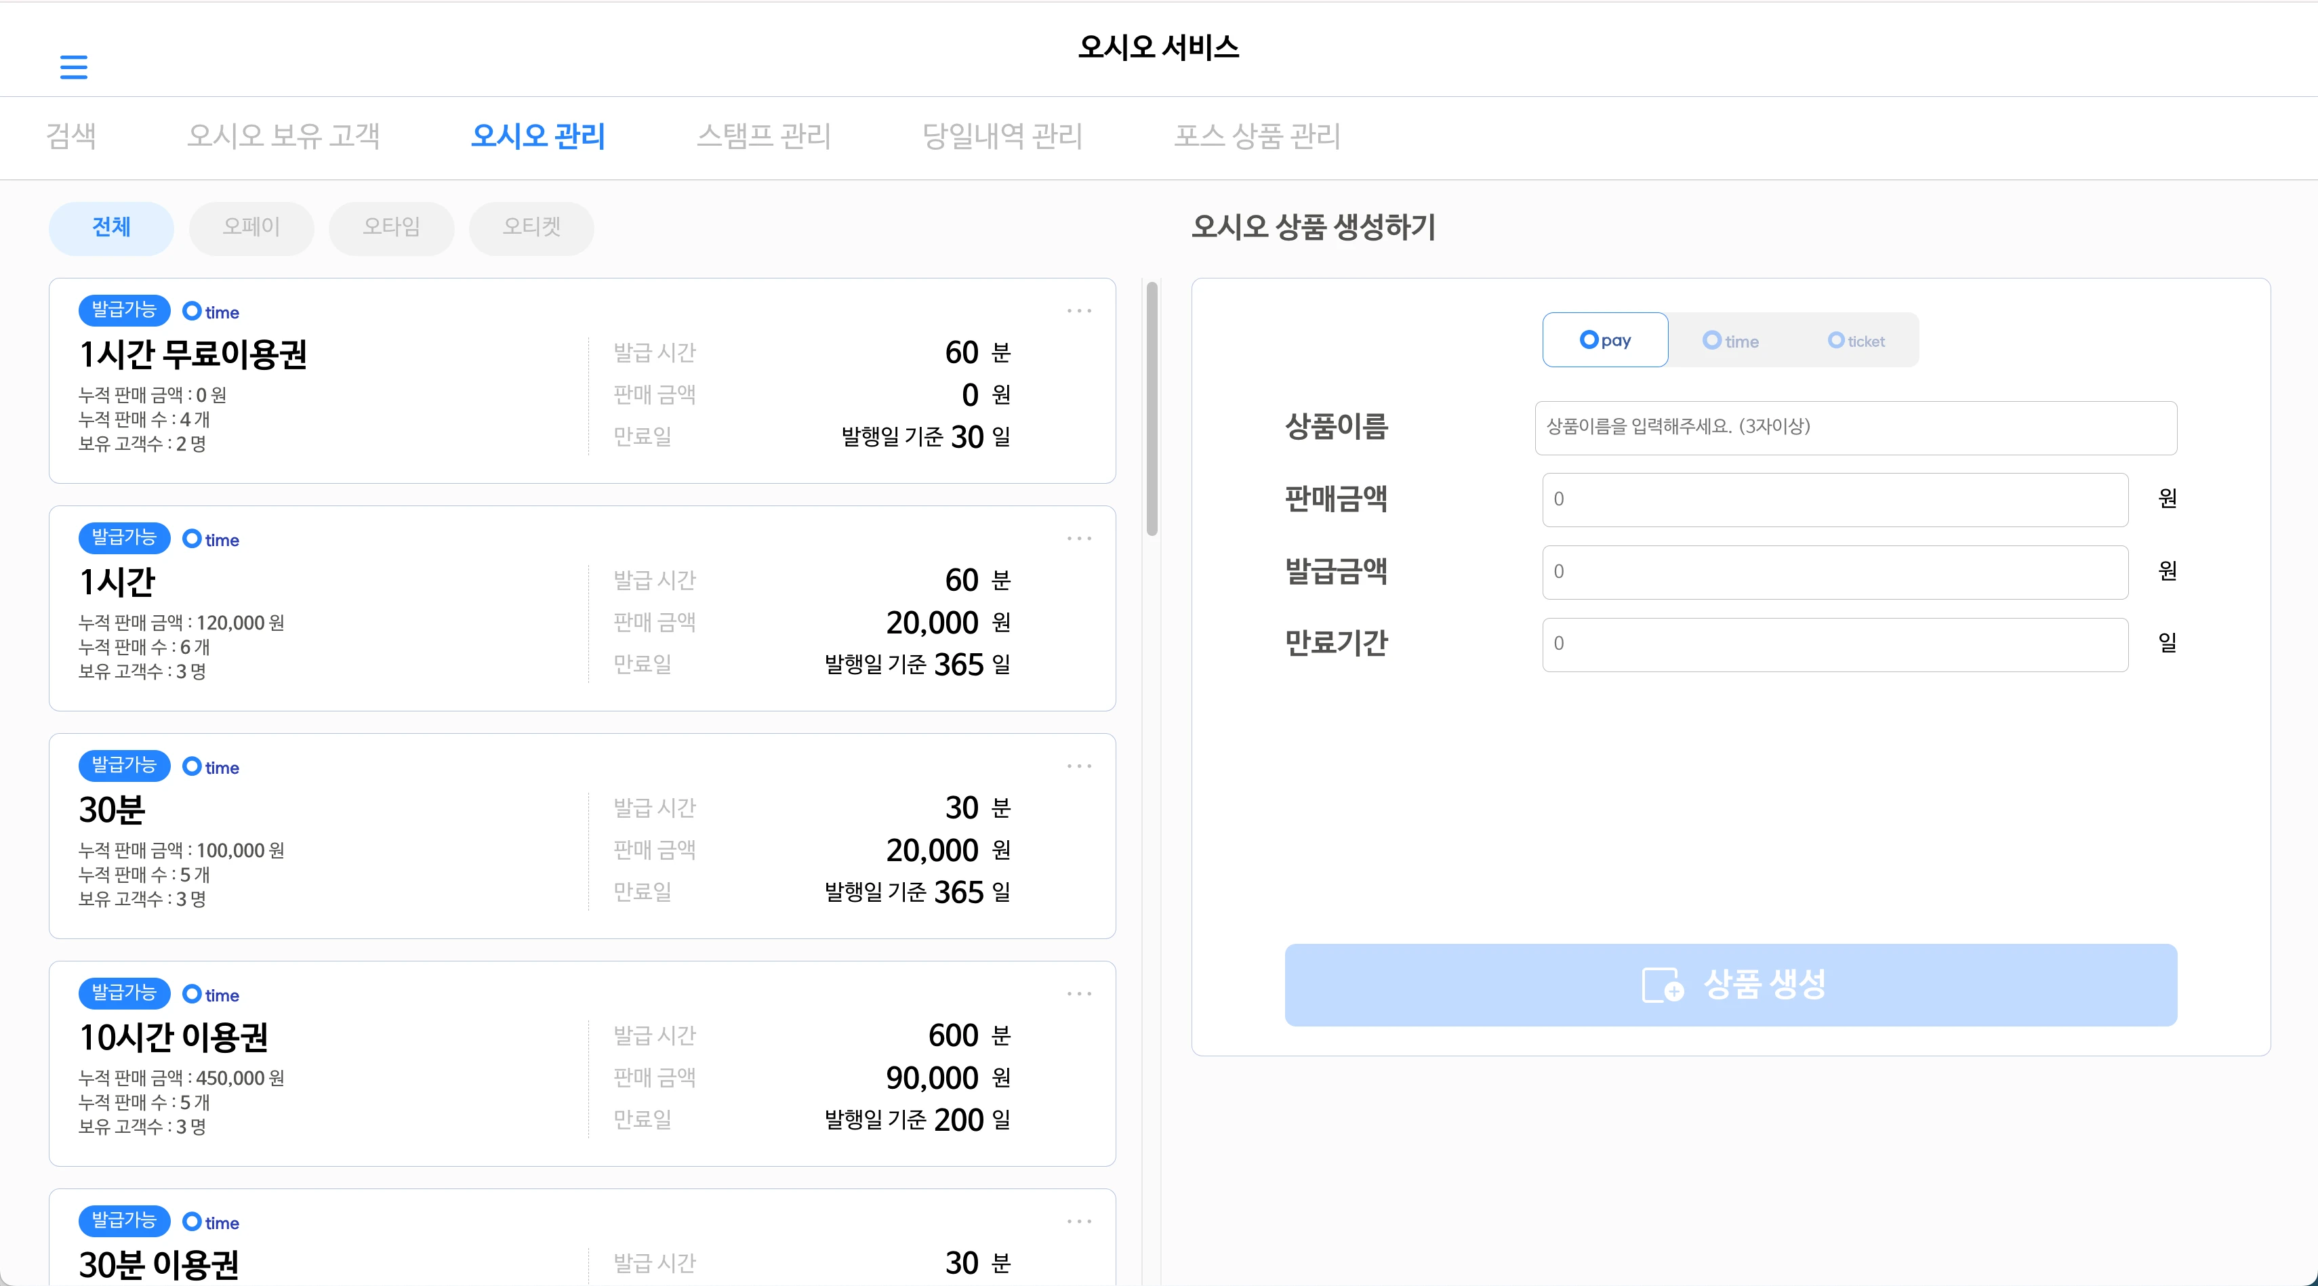Screen dimensions: 2318x1286
Task: Open more options for 30분 card
Action: point(1079,766)
